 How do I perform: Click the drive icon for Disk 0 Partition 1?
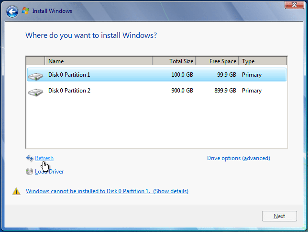[35, 76]
